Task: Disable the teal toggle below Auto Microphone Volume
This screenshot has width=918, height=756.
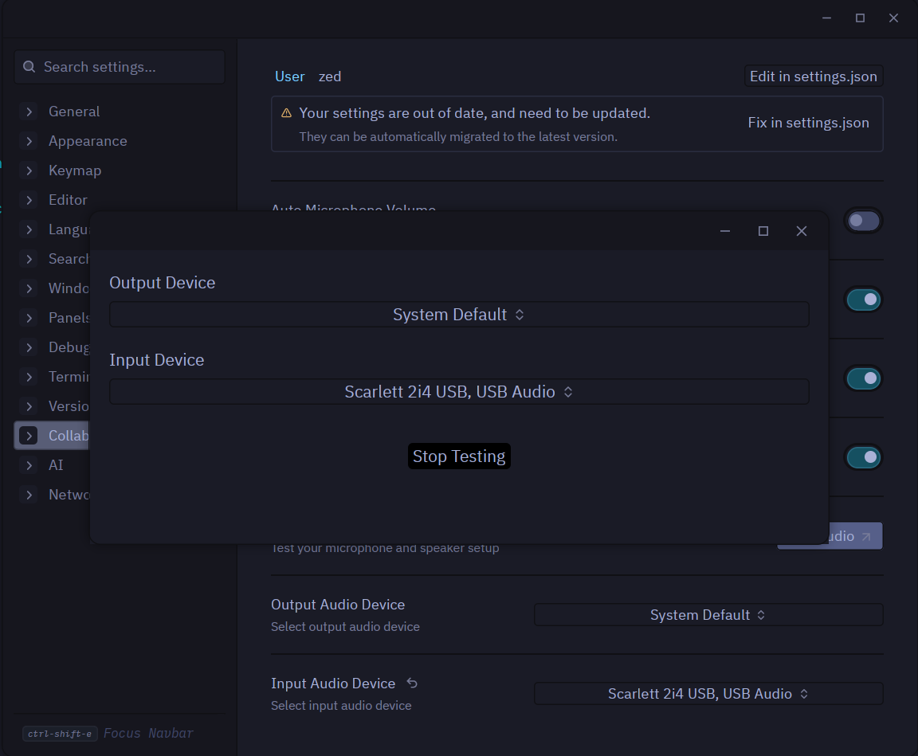Action: pyautogui.click(x=863, y=299)
